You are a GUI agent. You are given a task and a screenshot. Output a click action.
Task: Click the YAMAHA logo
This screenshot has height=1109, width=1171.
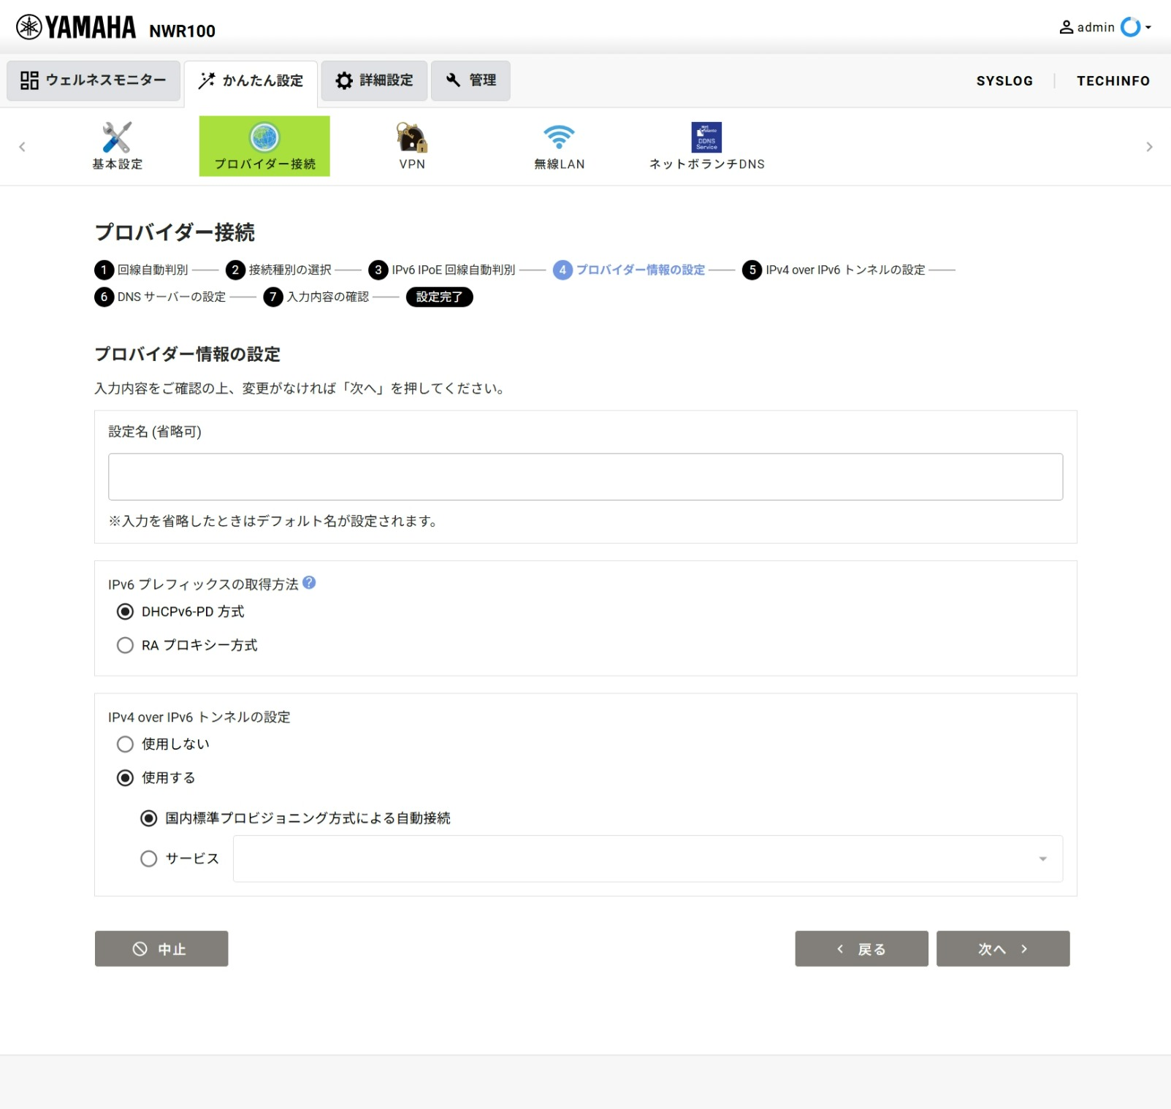click(x=76, y=28)
